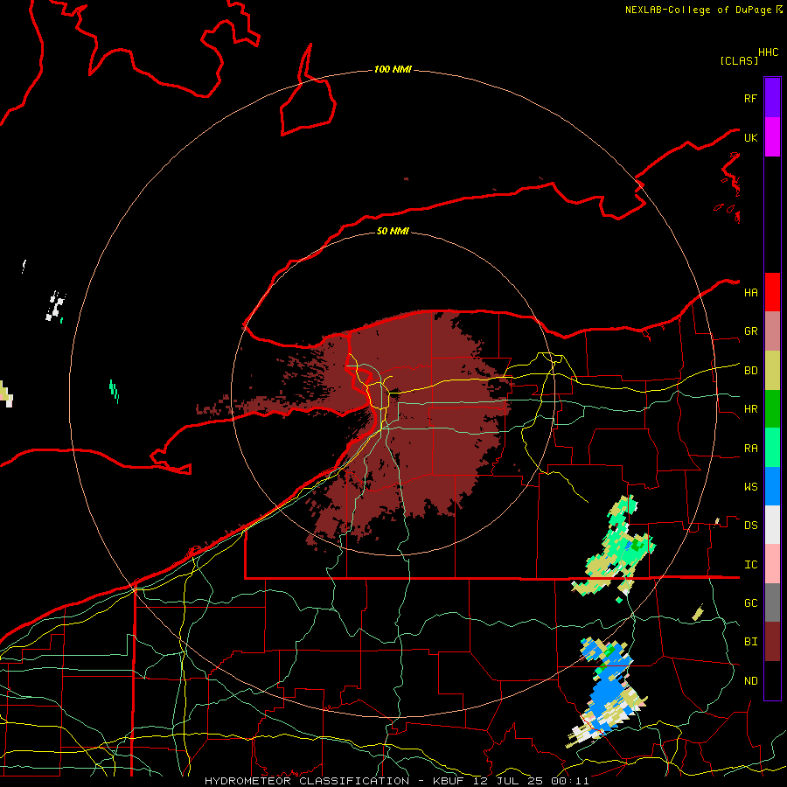Click the WS blue legend swatch
This screenshot has width=787, height=787.
(x=772, y=486)
